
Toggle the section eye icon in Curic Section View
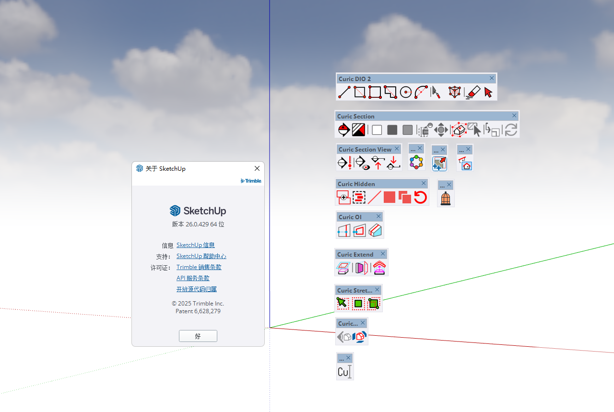[x=362, y=163]
